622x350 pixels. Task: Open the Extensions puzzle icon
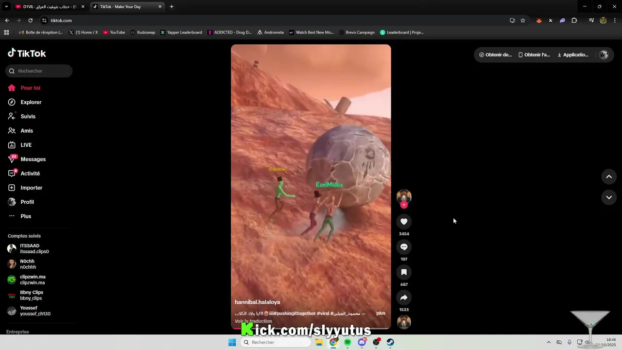(574, 20)
